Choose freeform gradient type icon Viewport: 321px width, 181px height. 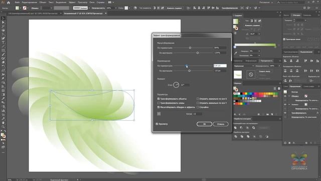[260, 21]
